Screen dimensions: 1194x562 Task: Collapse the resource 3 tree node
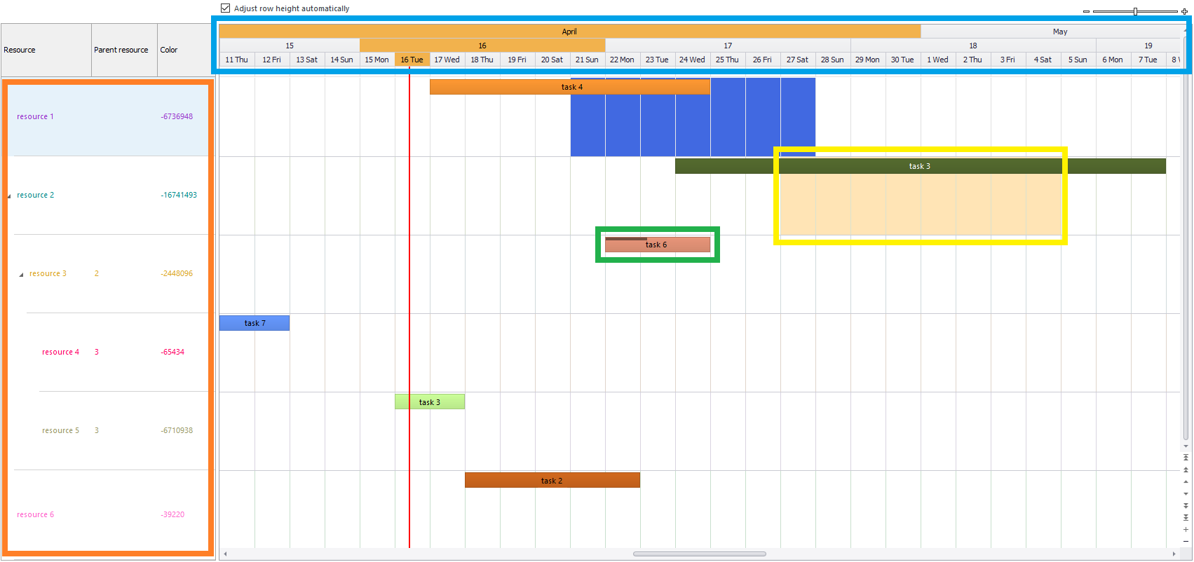coord(21,275)
